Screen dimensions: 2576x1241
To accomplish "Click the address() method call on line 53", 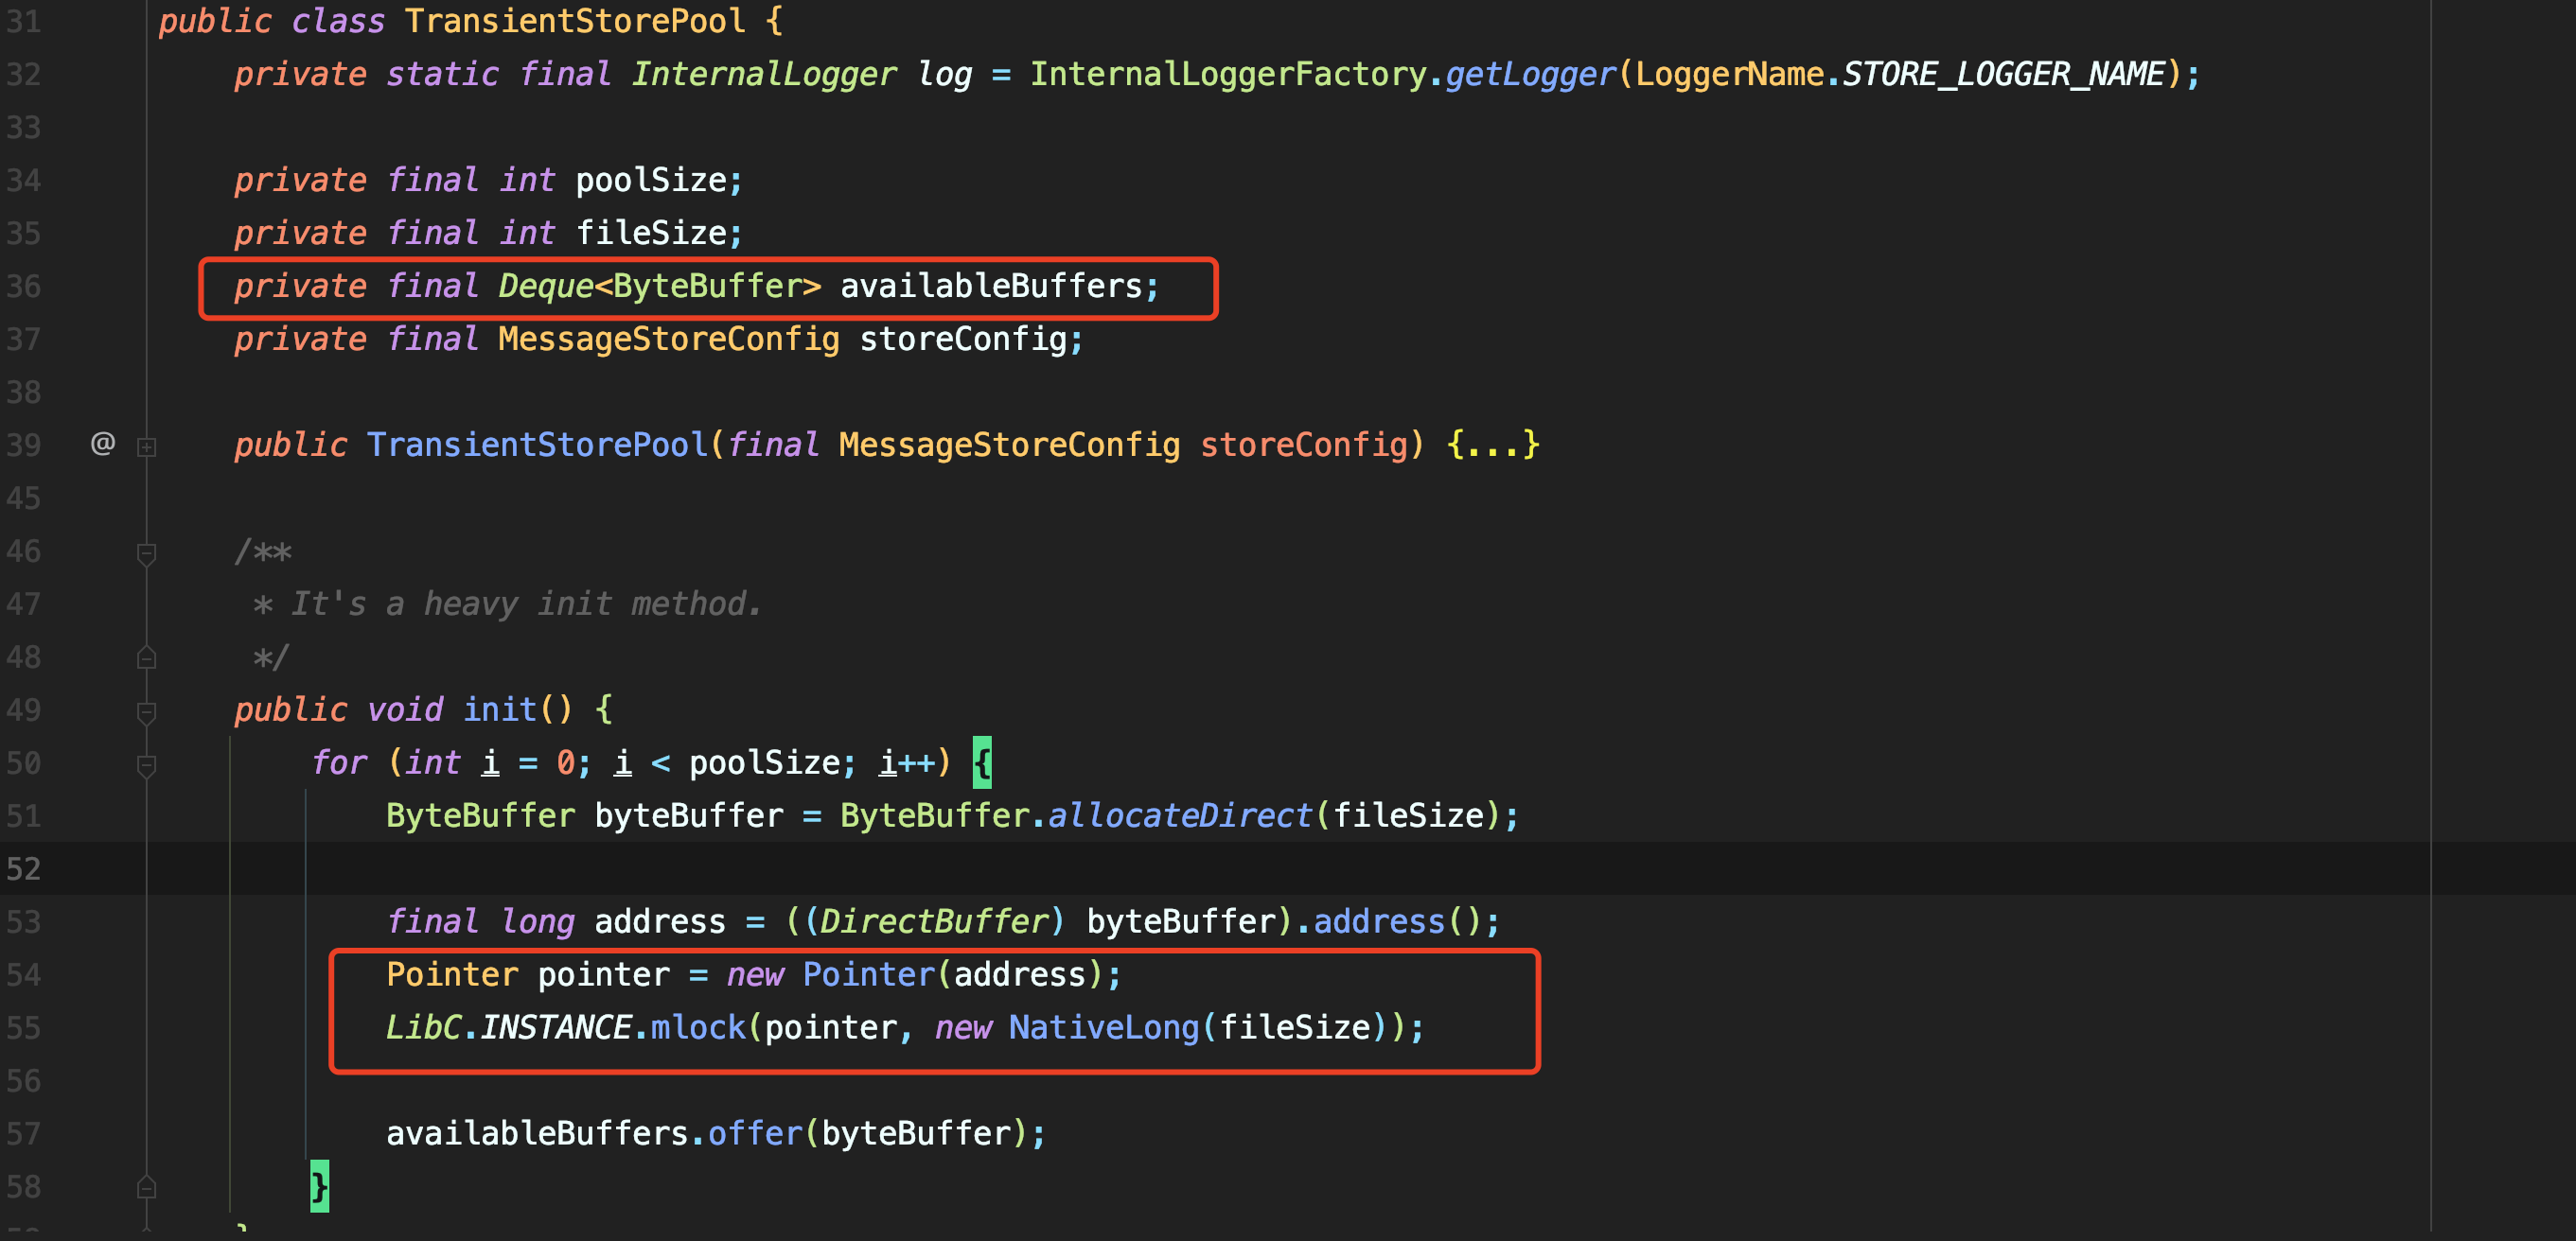I will (x=1397, y=921).
